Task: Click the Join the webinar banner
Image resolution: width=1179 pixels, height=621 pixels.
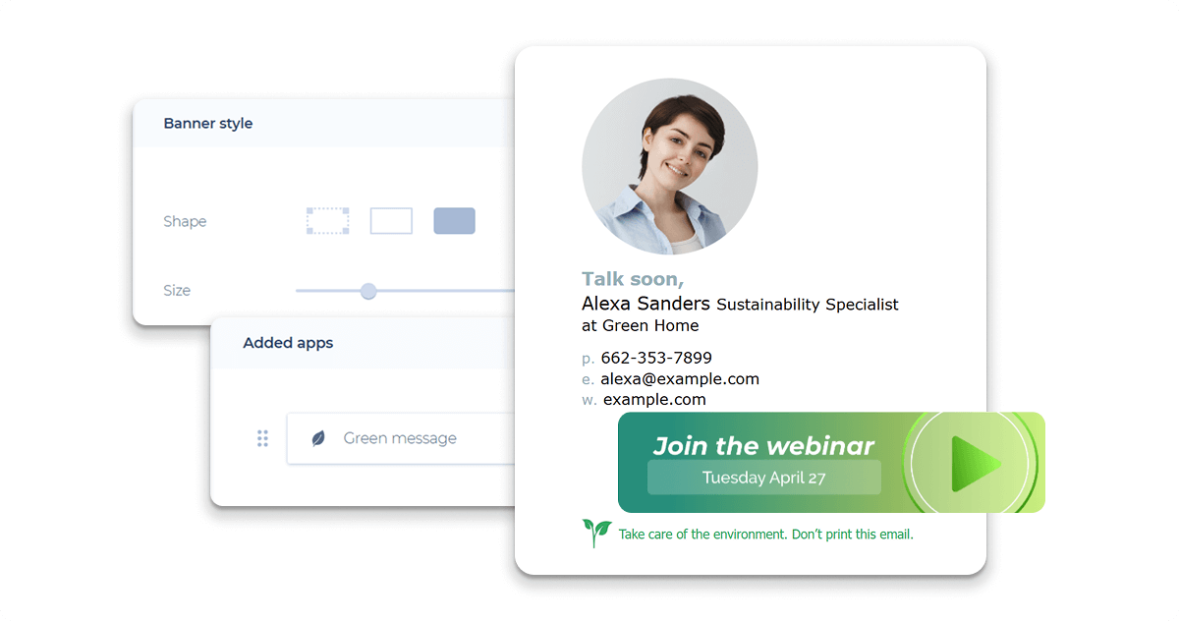Action: click(x=764, y=445)
